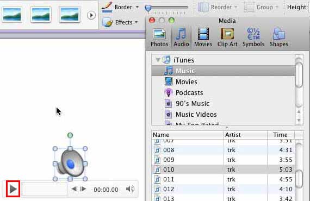Open the Photos tab in Media browser

tap(159, 37)
